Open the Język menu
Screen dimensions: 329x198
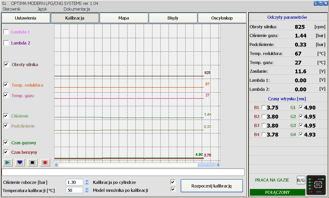point(42,9)
